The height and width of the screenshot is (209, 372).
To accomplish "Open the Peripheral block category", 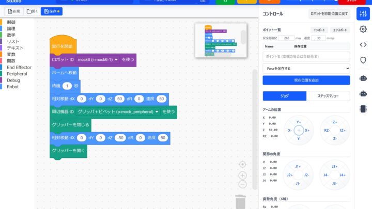I will 17,74.
